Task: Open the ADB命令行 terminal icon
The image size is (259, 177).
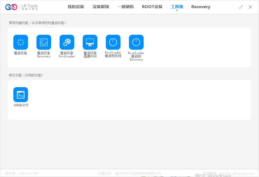Action: pos(21,94)
